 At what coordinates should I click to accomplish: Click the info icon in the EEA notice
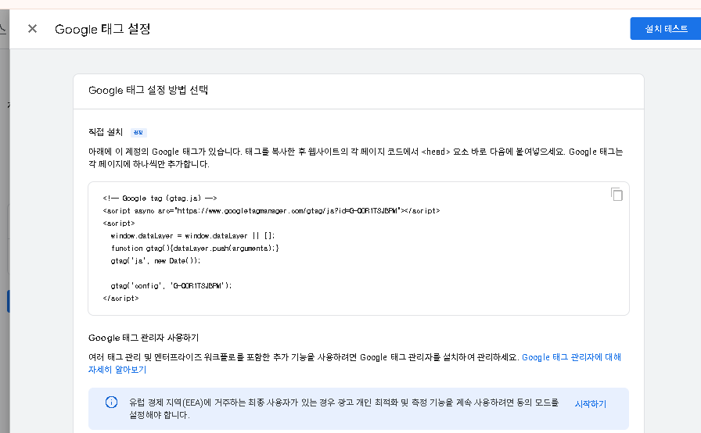[111, 403]
